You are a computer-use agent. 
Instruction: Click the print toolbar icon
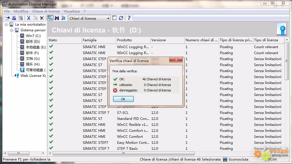(x=14, y=18)
